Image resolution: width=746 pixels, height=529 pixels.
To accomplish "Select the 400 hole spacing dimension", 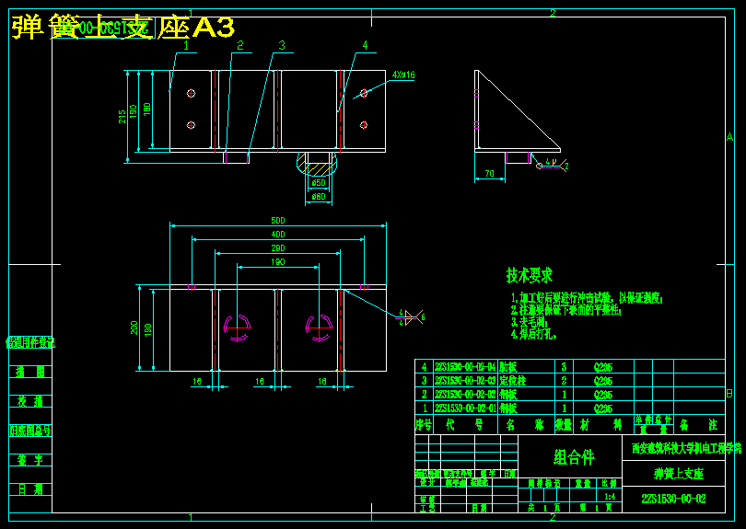I will pyautogui.click(x=278, y=235).
